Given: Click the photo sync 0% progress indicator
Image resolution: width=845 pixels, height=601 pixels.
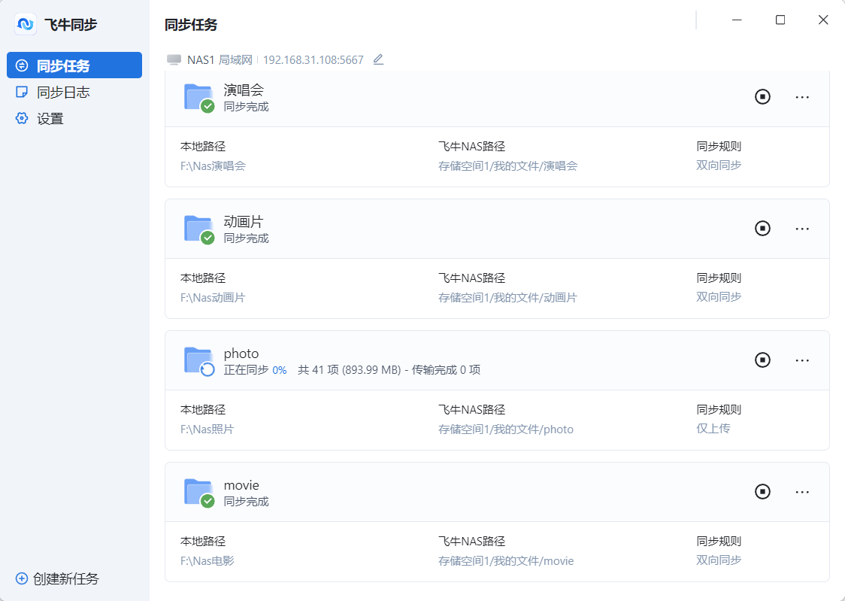Looking at the screenshot, I should pos(279,370).
